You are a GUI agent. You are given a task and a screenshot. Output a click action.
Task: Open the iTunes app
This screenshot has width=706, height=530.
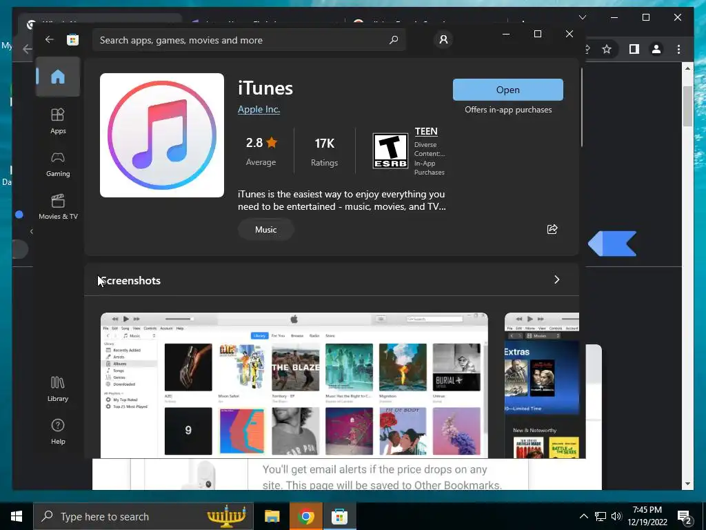[507, 90]
